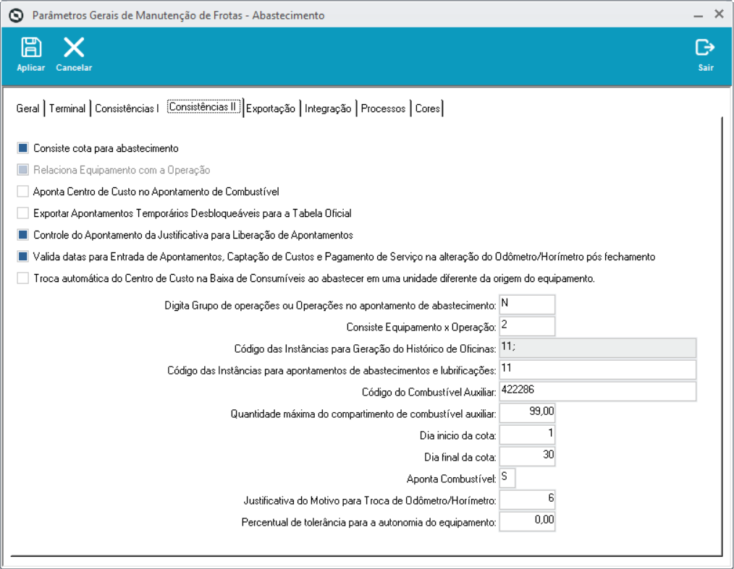The width and height of the screenshot is (734, 569).
Task: Click Código do Combustível Auxiliar field
Action: (x=598, y=391)
